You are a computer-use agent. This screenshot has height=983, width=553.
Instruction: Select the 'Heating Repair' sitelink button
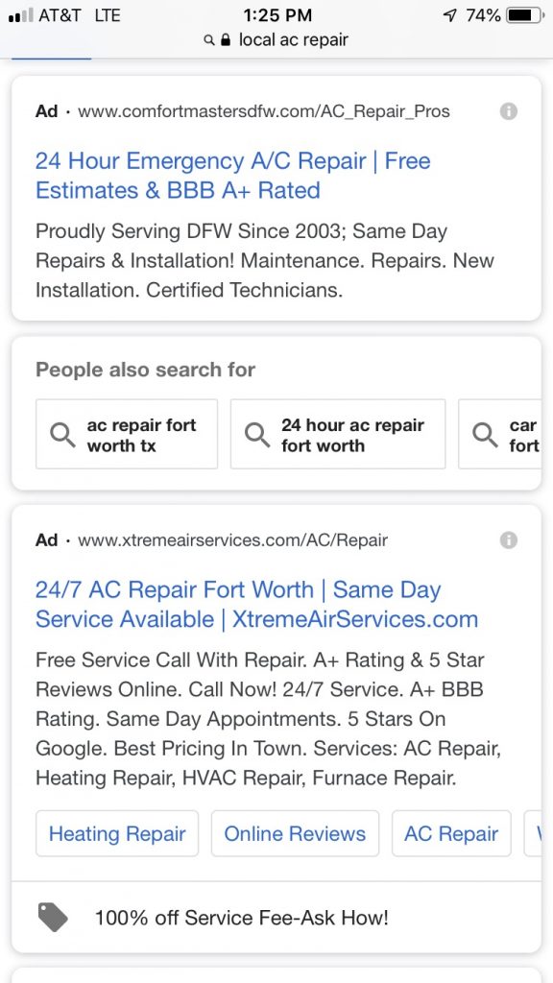[117, 833]
